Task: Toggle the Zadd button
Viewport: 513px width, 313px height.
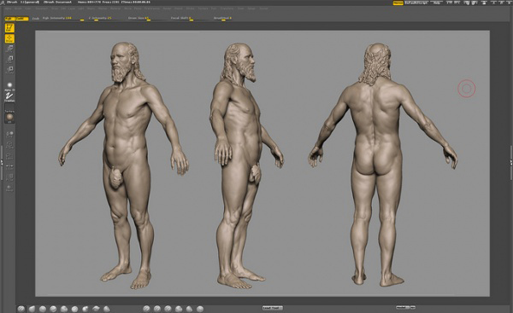Action: 21,19
